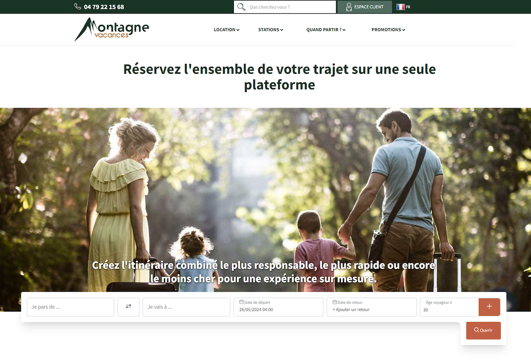Swap departure and destination with the arrows
The image size is (531, 361).
coord(129,307)
